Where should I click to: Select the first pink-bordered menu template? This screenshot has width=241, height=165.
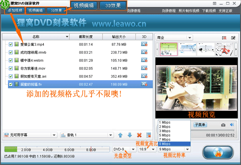click(169, 49)
